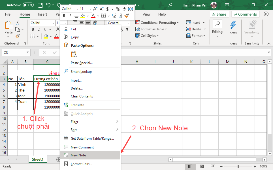The width and height of the screenshot is (273, 170).
Task: Toggle Italic in the ribbon Font group
Action: [39, 29]
